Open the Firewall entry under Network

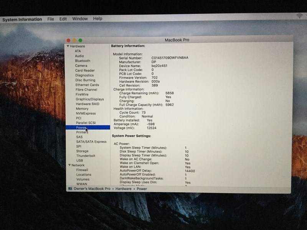click(82, 170)
